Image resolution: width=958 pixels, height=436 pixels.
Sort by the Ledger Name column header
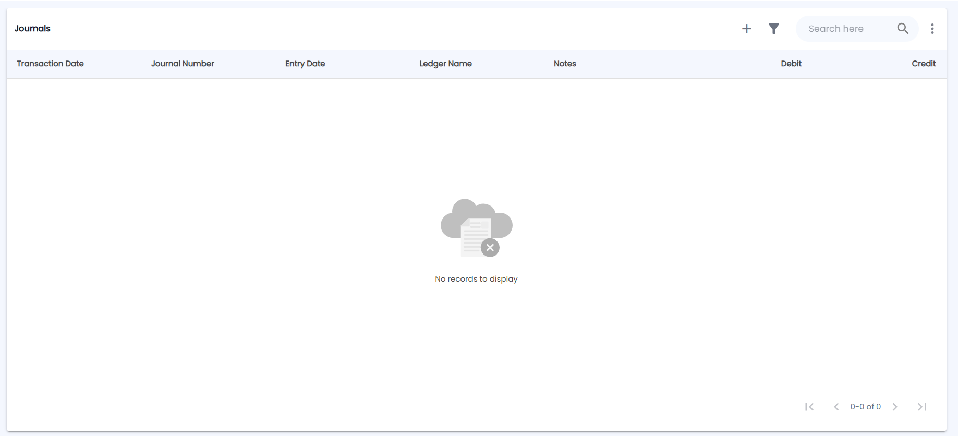pyautogui.click(x=446, y=64)
